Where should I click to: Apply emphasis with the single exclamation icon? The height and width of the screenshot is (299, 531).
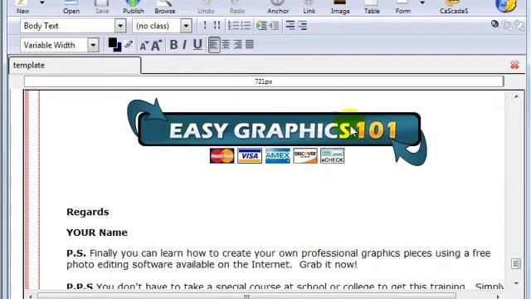pyautogui.click(x=205, y=26)
